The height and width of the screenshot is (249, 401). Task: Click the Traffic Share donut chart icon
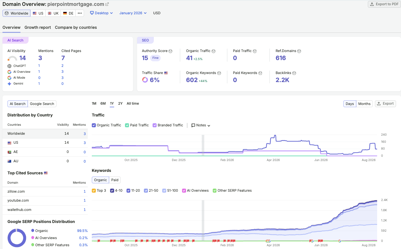145,80
